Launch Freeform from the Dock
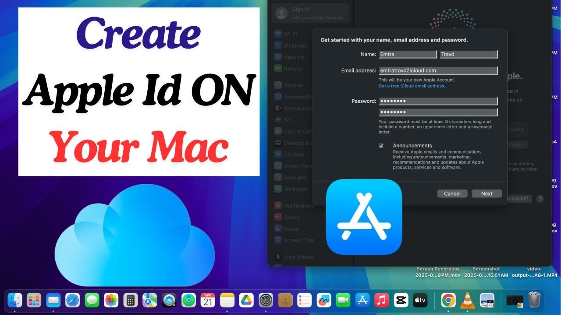This screenshot has width=561, height=315. pyautogui.click(x=323, y=300)
